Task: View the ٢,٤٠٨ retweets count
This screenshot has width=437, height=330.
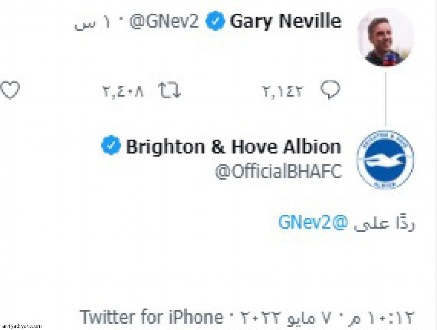Action: pyautogui.click(x=123, y=91)
